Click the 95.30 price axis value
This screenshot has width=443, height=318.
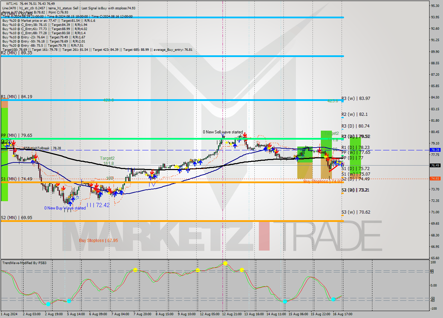tap(435, 6)
